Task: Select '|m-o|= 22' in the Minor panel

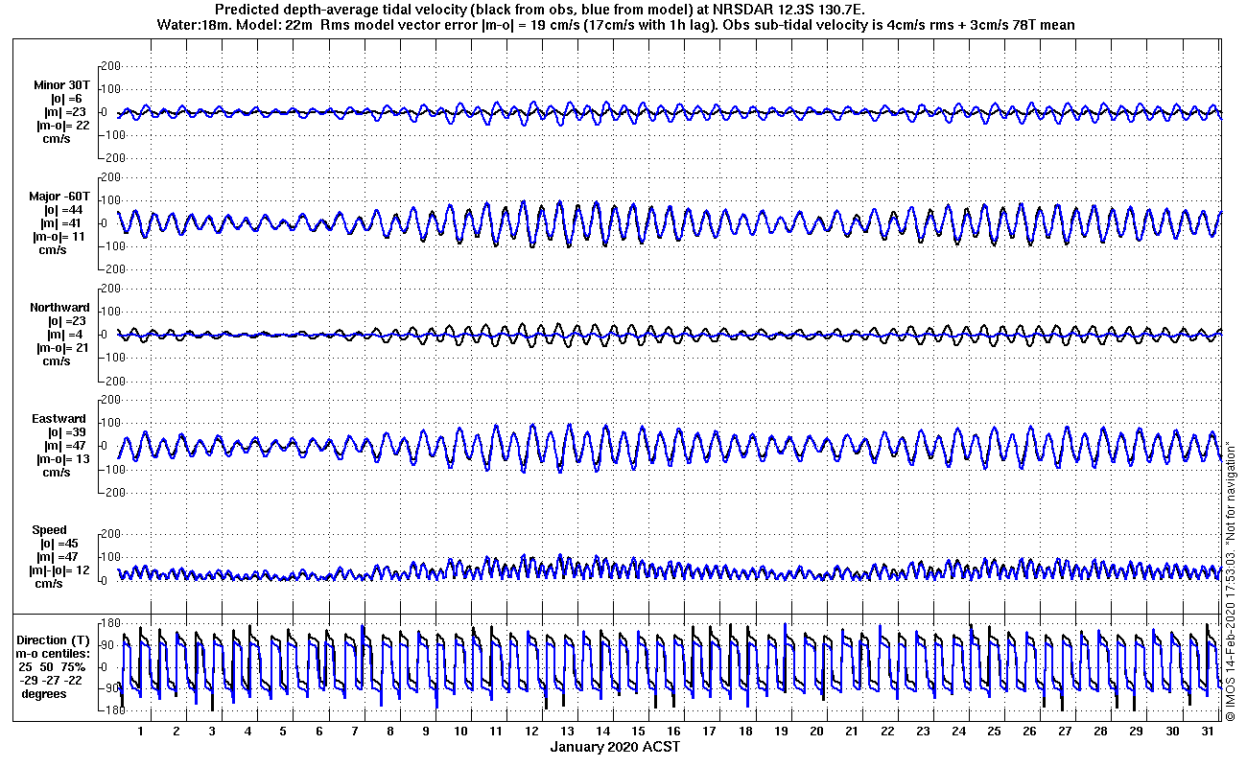Action: [61, 126]
